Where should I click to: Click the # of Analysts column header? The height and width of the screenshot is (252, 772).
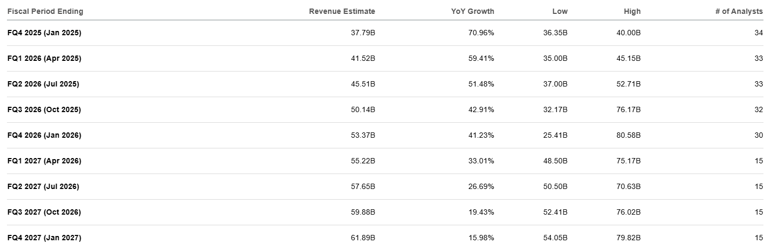coord(739,11)
